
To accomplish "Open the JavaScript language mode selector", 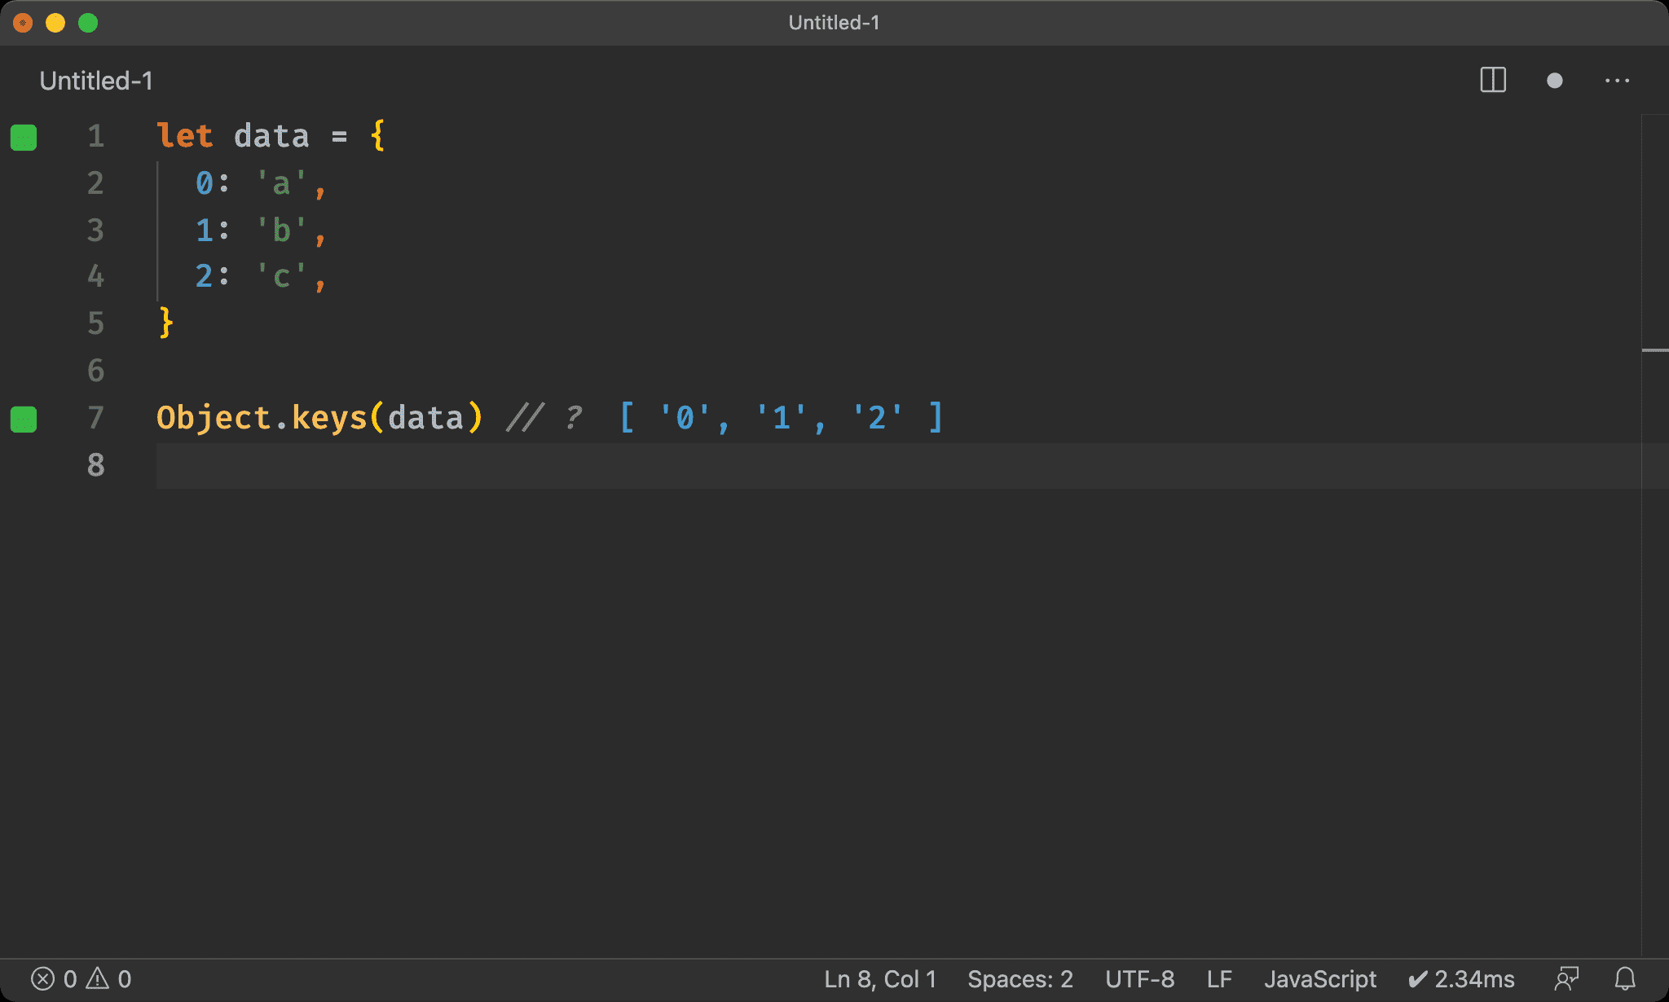I will 1319,978.
